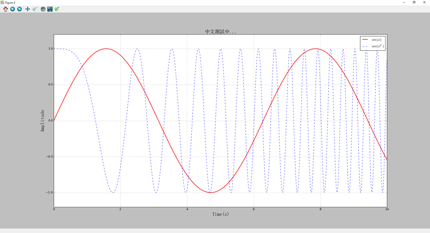Click the x-axis tick label 10

[x=387, y=209]
